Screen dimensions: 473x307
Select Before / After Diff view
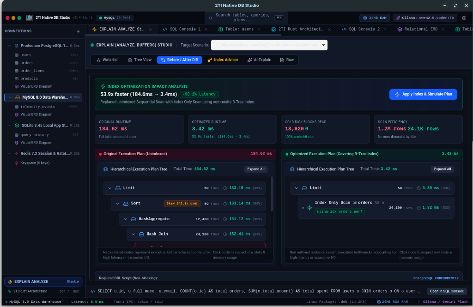(180, 60)
